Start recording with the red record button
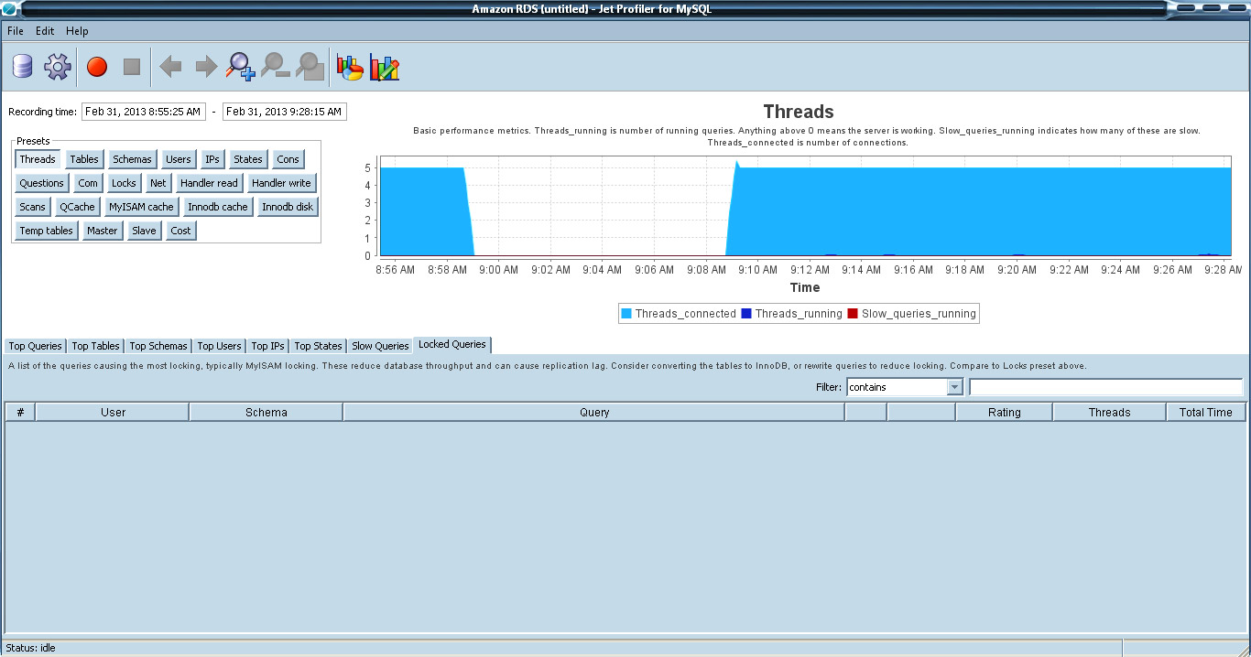This screenshot has width=1251, height=657. tap(97, 67)
